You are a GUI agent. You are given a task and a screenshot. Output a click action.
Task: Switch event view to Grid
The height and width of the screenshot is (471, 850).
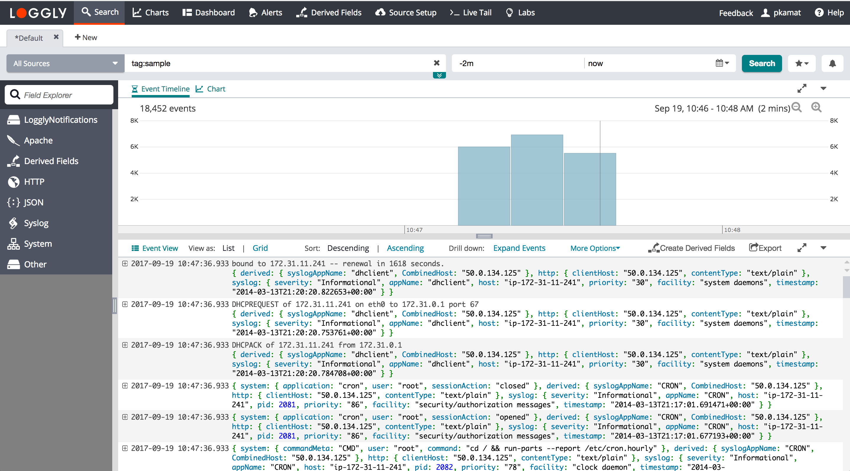coord(260,248)
